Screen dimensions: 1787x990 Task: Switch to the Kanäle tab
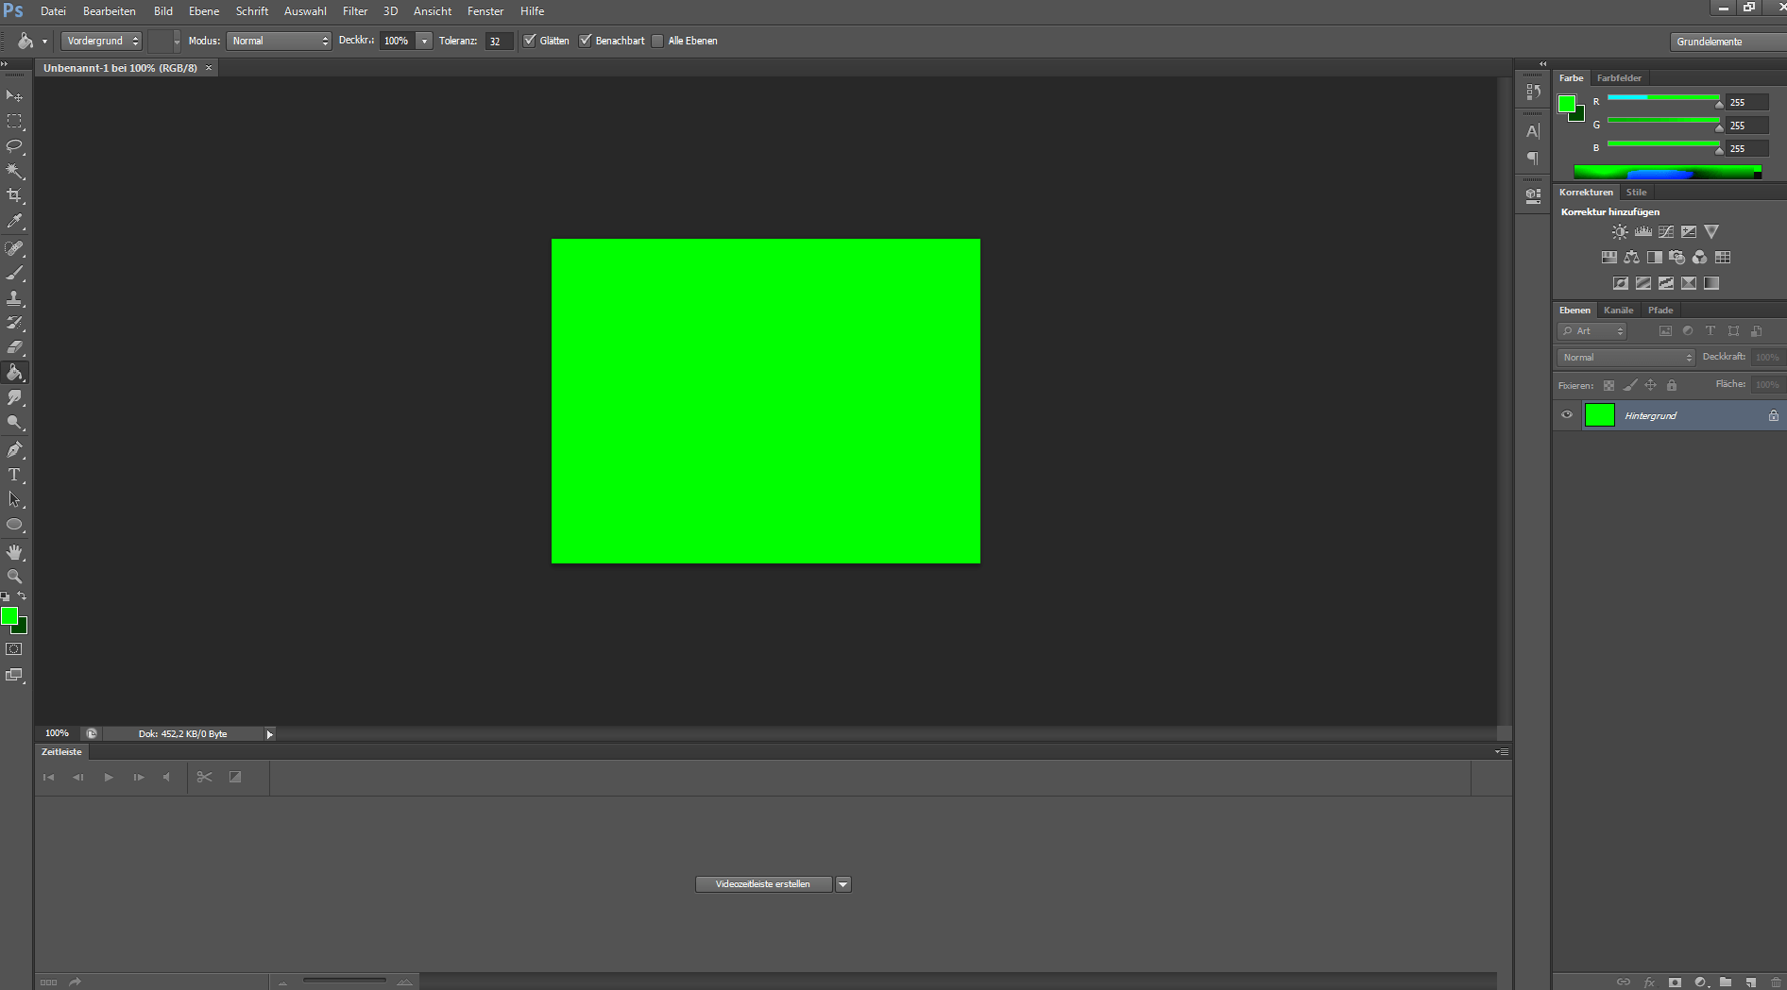pos(1618,310)
